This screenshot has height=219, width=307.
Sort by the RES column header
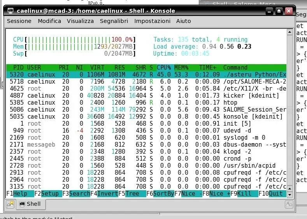tap(119, 68)
